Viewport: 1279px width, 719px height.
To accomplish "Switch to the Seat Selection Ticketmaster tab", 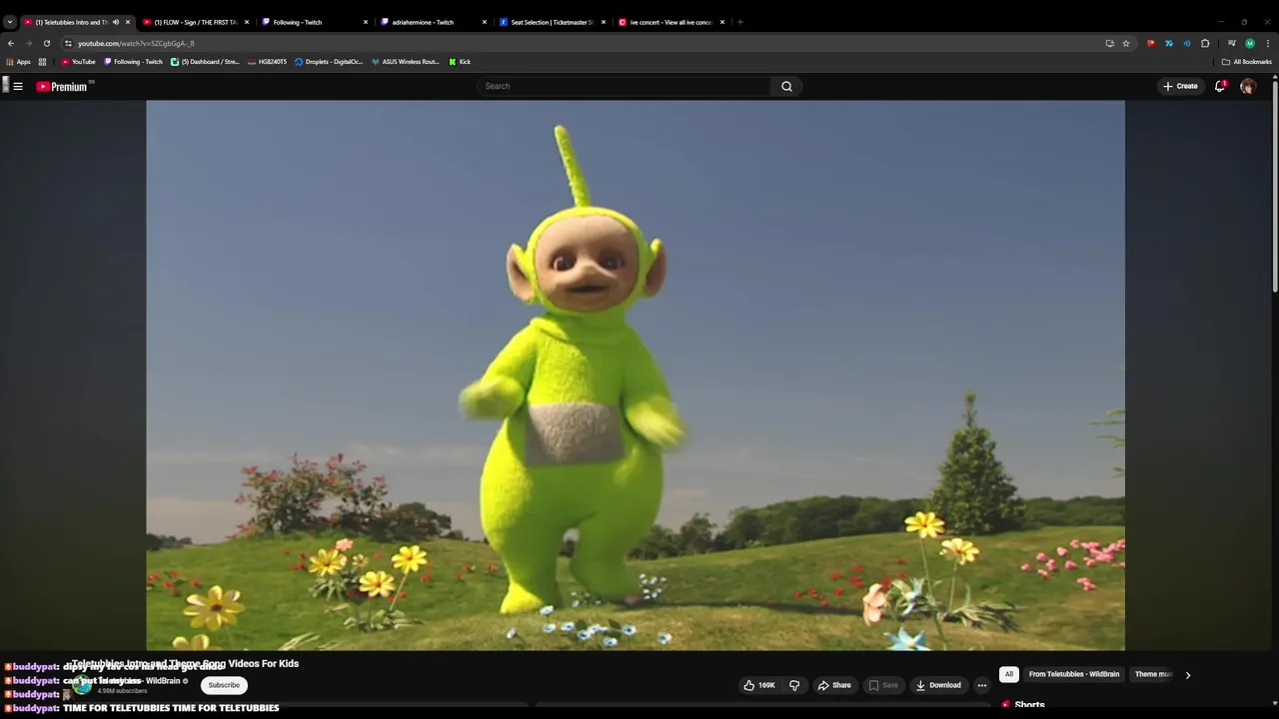I will (x=552, y=22).
